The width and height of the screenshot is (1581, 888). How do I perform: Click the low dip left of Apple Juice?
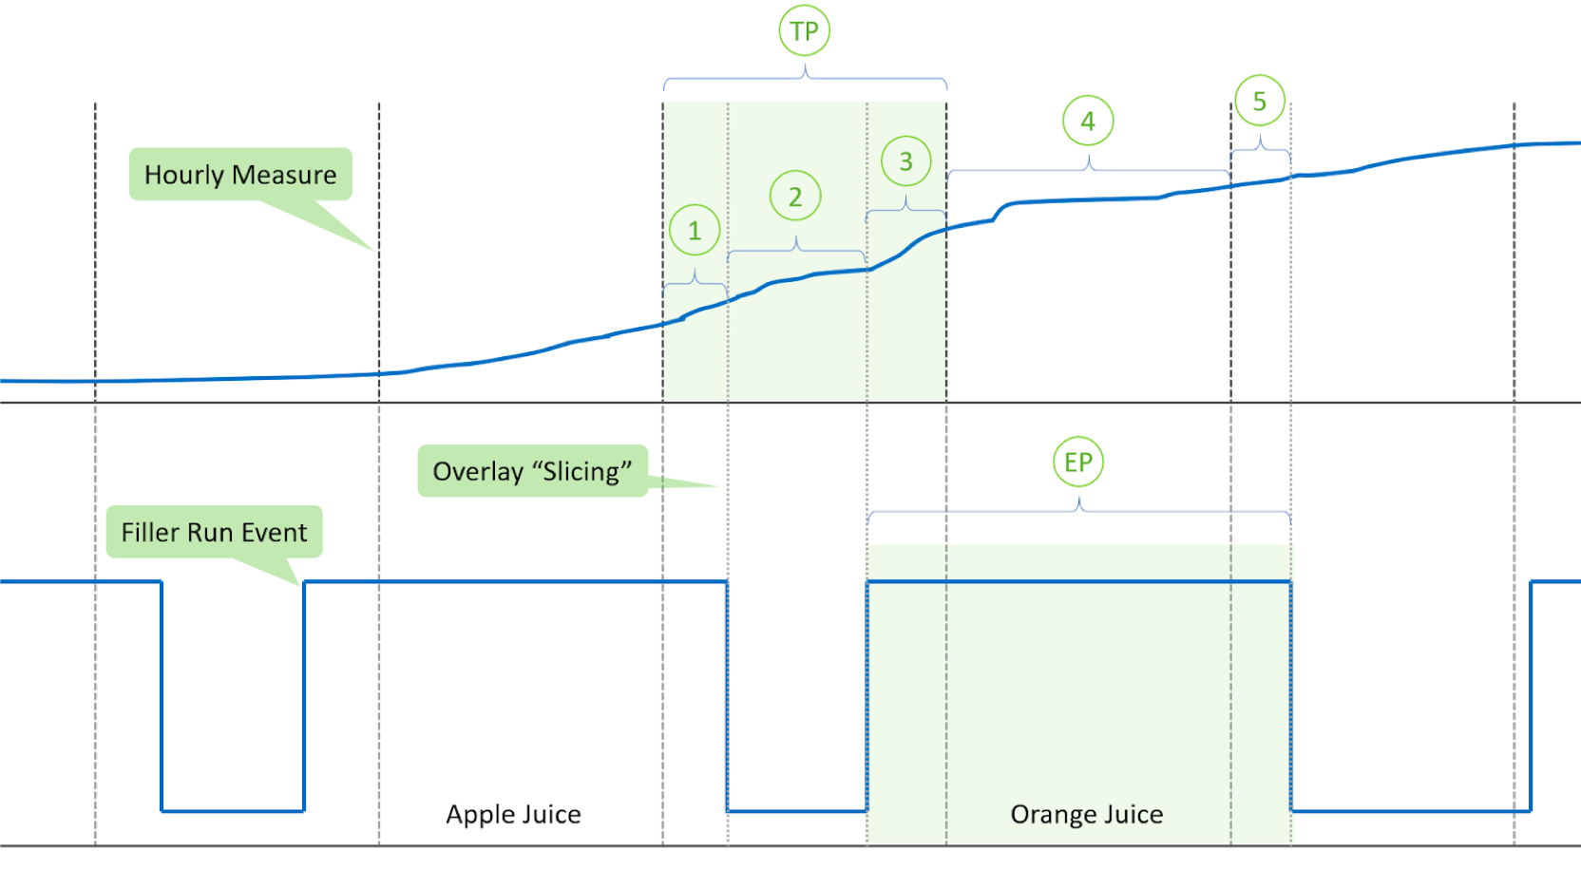coord(233,811)
